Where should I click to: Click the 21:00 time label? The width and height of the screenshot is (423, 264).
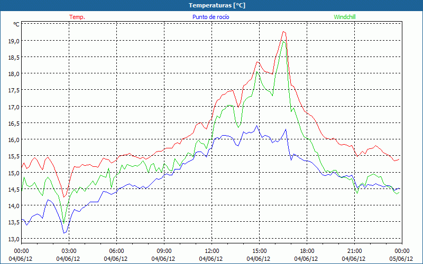[x=354, y=251]
